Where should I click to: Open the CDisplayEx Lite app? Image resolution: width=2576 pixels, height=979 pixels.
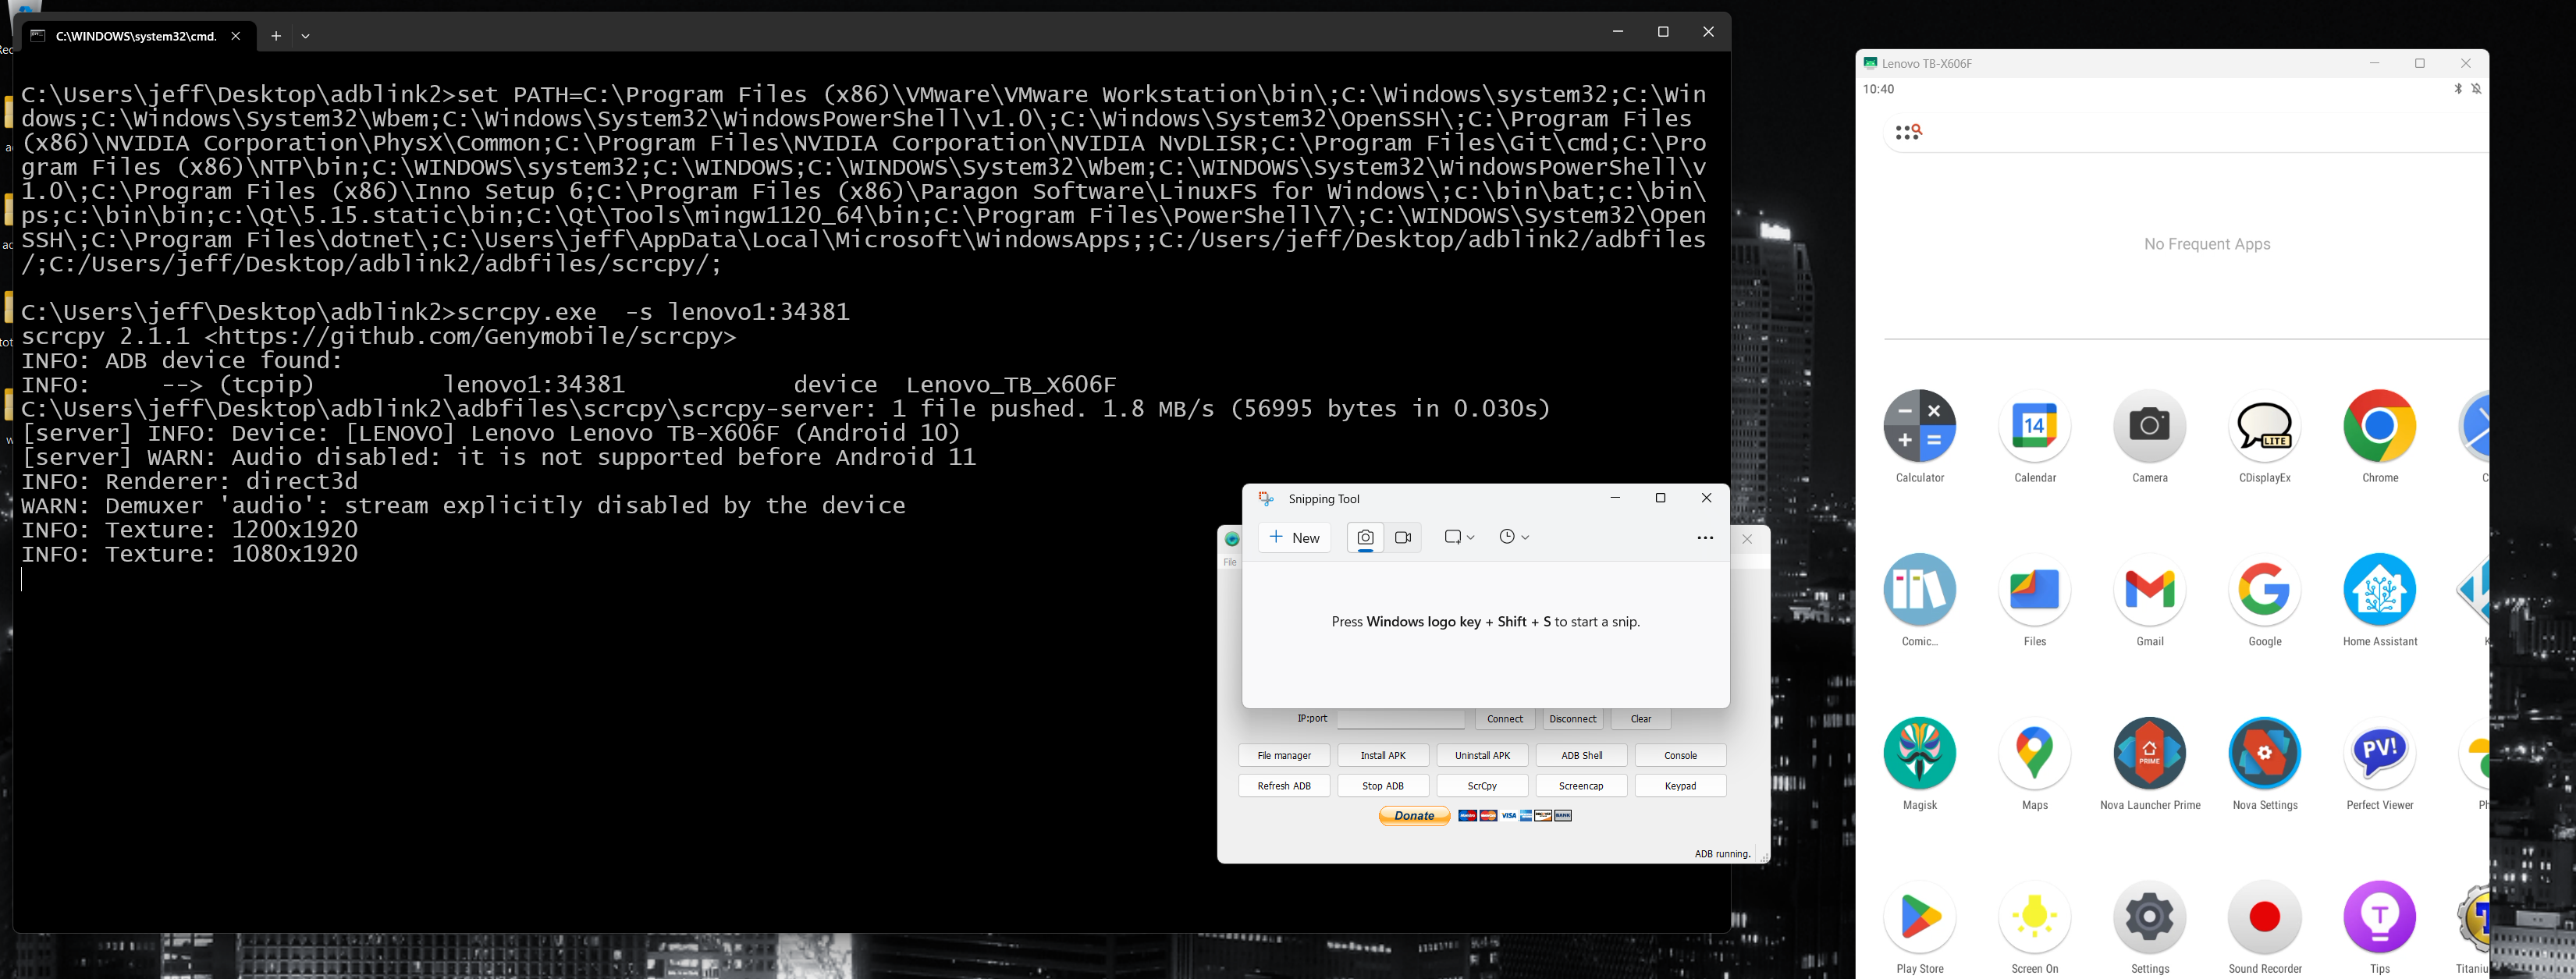click(x=2264, y=426)
